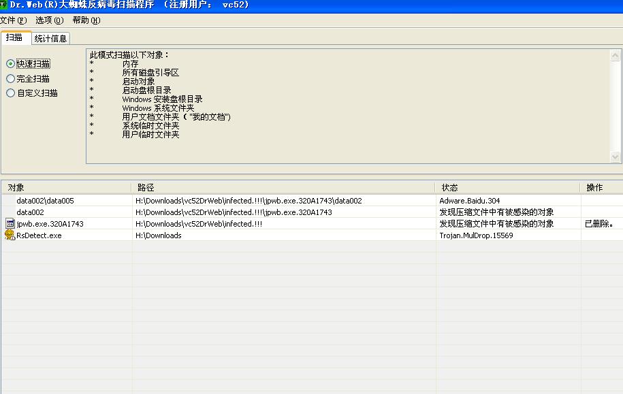Open the 帮助(H) menu

click(86, 20)
